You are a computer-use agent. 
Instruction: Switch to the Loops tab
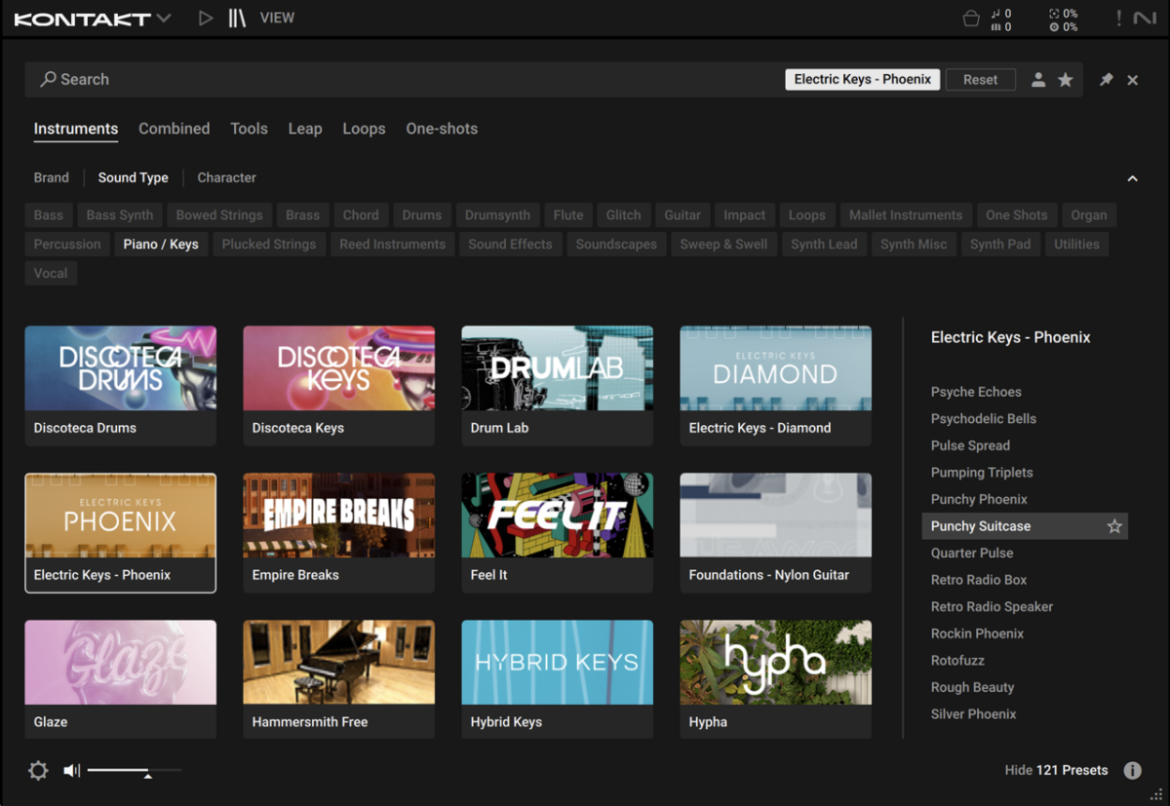click(364, 129)
